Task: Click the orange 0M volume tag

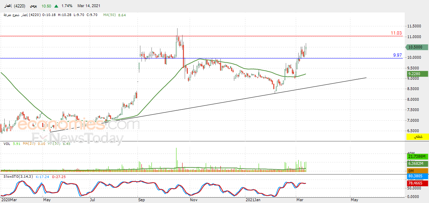Action: coord(415,171)
